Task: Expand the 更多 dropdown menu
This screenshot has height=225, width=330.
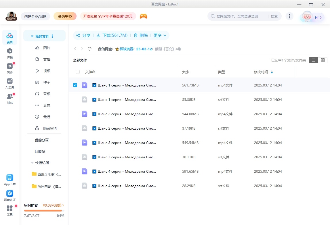Action: click(160, 35)
